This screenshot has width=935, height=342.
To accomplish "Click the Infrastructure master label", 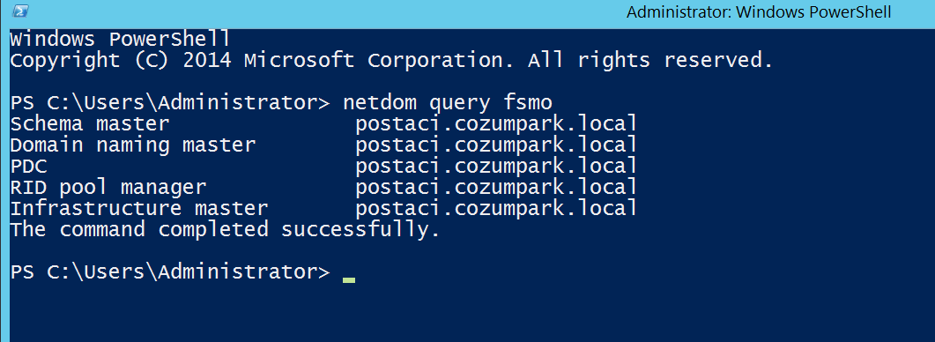I will pyautogui.click(x=139, y=209).
